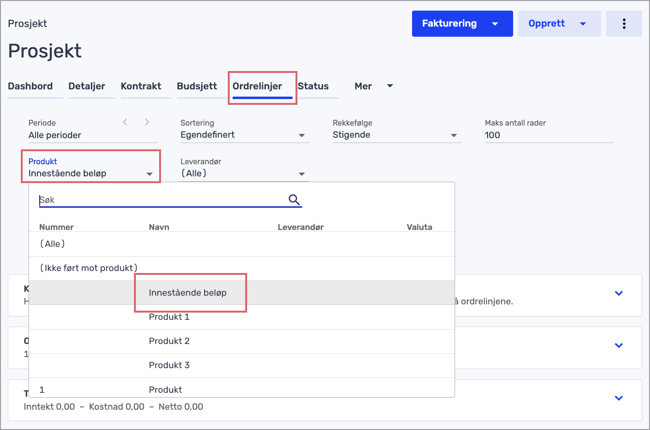Image resolution: width=650 pixels, height=430 pixels.
Task: Select Innestående beløp in the list
Action: [242, 292]
